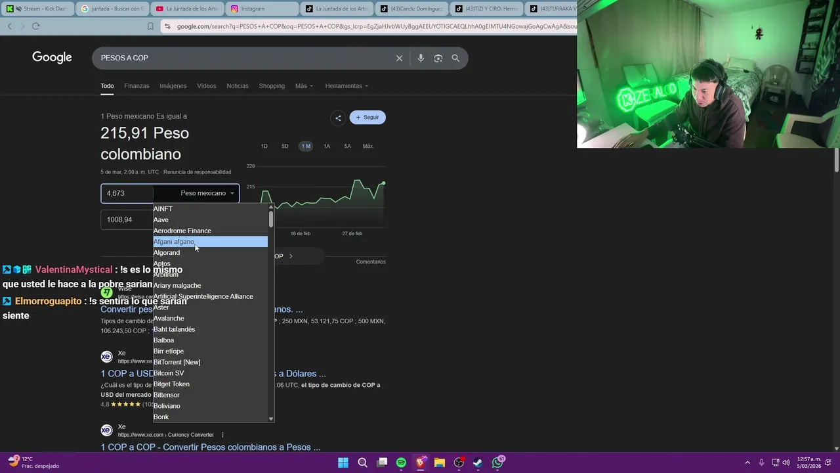Open site information icon in address bar
The width and height of the screenshot is (840, 473).
[x=167, y=26]
